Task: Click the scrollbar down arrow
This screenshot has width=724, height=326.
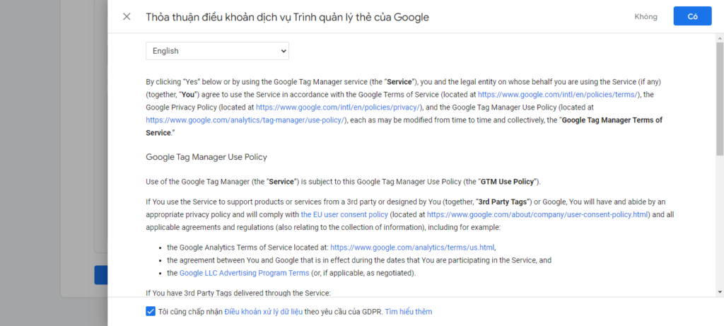Action: tap(720, 291)
